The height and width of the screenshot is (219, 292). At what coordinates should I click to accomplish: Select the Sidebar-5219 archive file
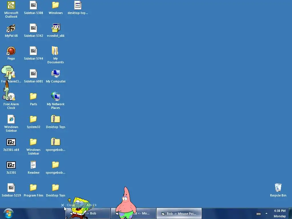(x=11, y=188)
